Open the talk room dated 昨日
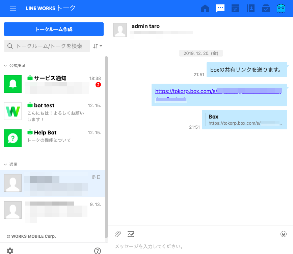 click(53, 184)
